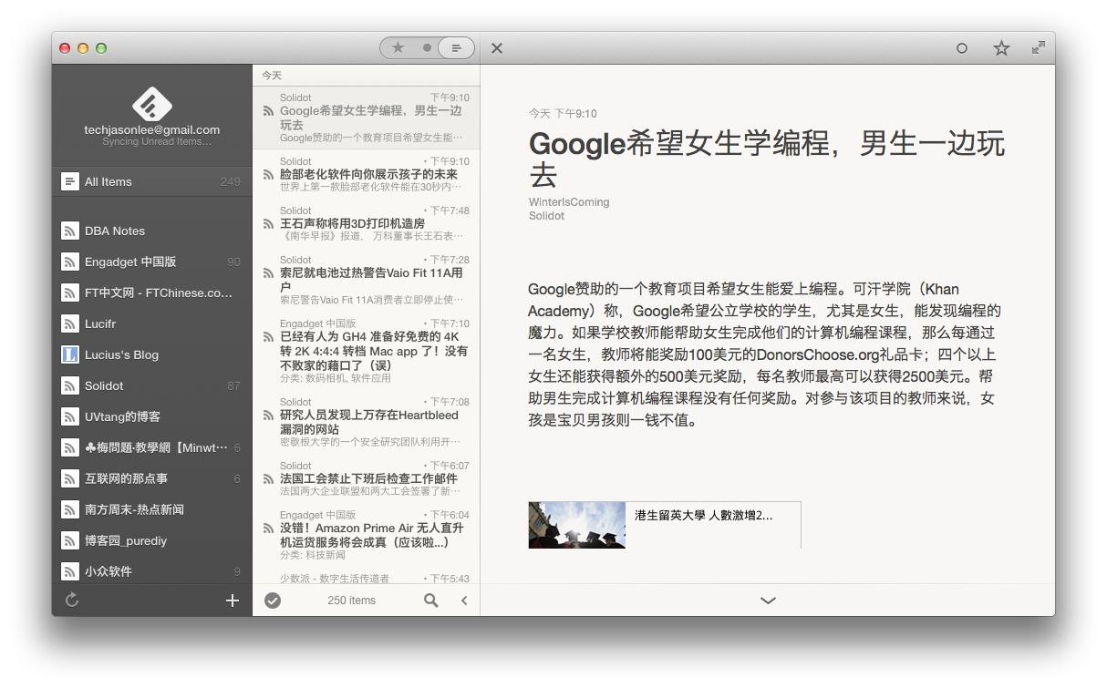Screen dimensions: 1107x688
Task: Open 博客园_purediy feed
Action: tap(152, 540)
